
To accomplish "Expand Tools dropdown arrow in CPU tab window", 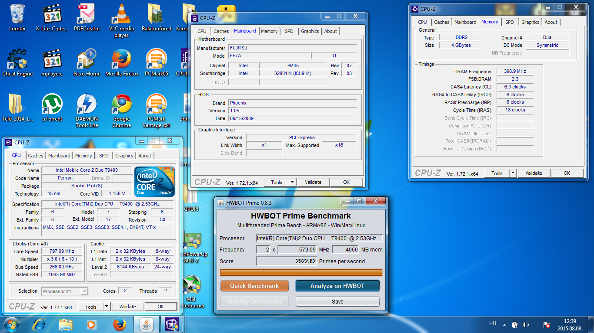I will point(107,307).
